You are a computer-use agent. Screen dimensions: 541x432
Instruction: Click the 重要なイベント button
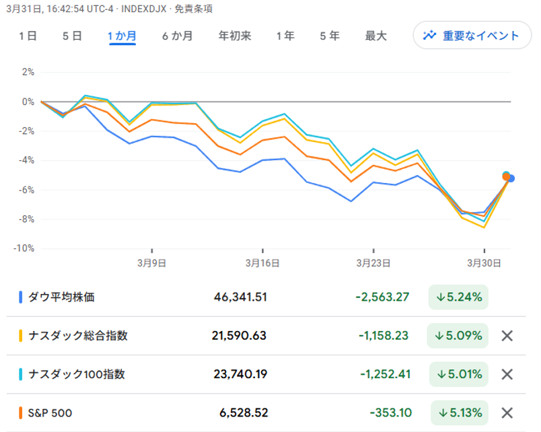click(x=471, y=36)
